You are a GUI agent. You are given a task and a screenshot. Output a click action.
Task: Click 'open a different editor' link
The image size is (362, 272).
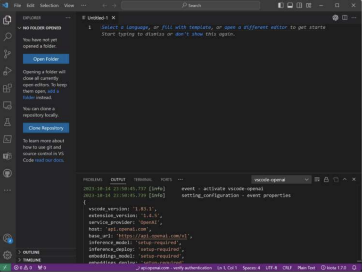click(256, 27)
